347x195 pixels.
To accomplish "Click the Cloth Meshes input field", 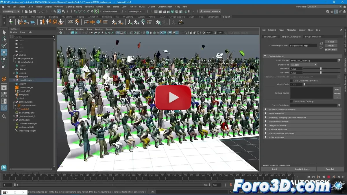I will pyautogui.click(x=313, y=61).
